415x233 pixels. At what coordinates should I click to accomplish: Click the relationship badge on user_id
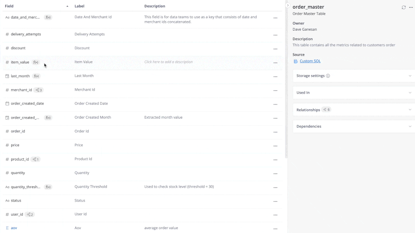[30, 214]
